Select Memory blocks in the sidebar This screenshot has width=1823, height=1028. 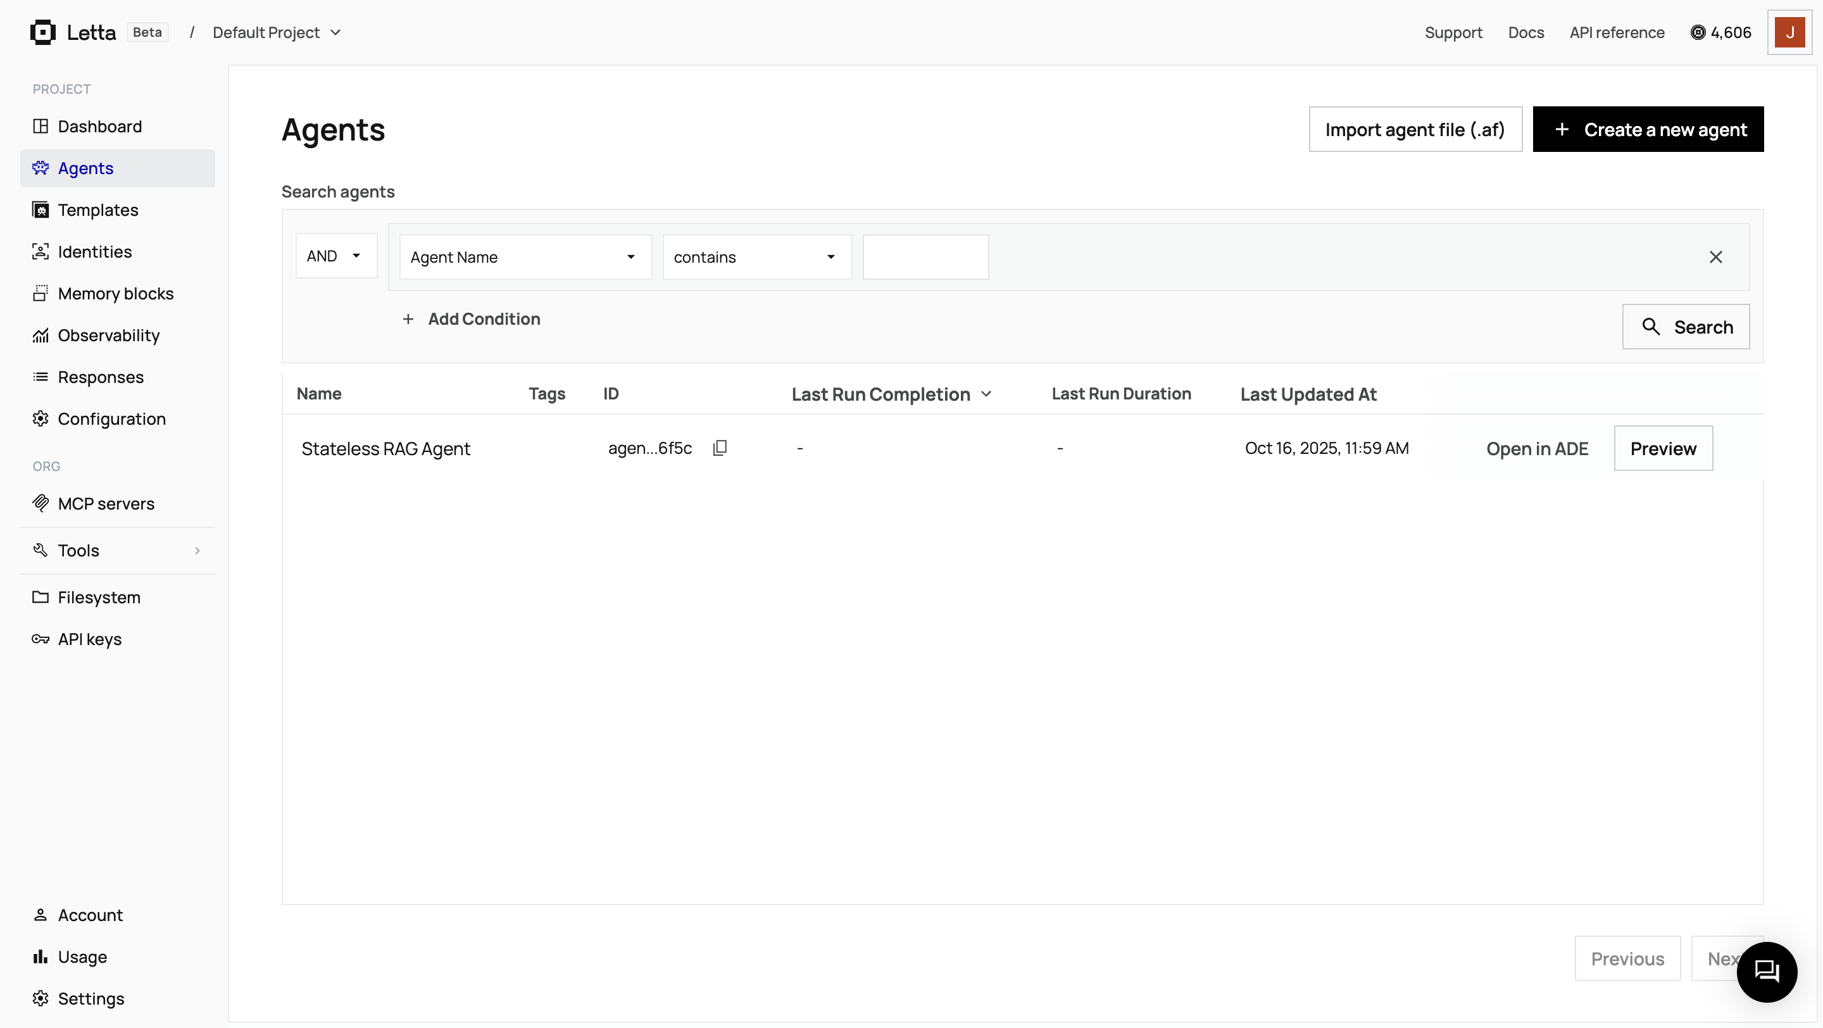click(x=115, y=293)
